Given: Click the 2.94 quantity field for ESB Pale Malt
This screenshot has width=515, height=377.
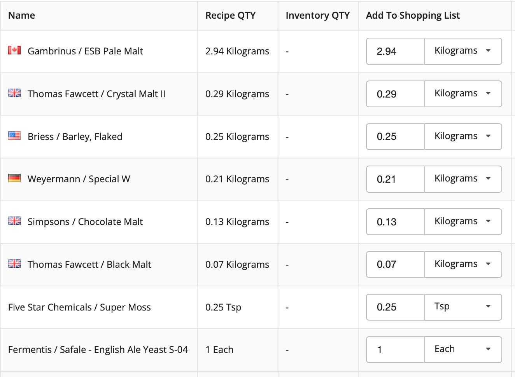Looking at the screenshot, I should tap(395, 51).
